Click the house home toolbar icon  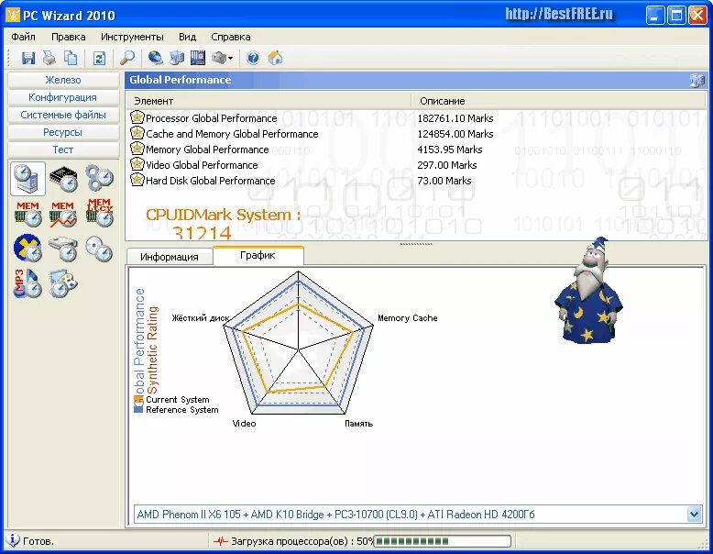pyautogui.click(x=275, y=58)
